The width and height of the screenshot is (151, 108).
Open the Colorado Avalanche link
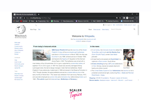(109, 50)
